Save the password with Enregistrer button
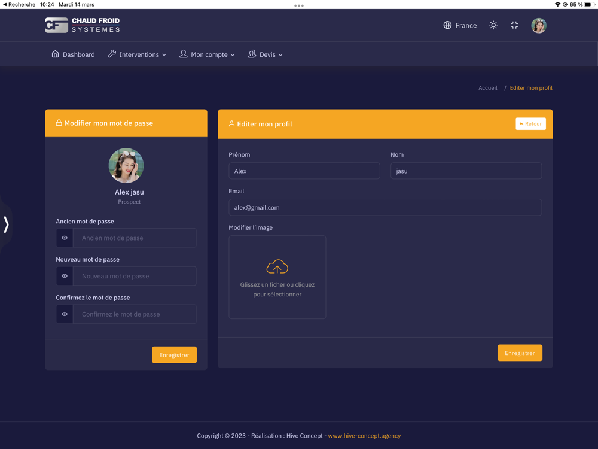This screenshot has width=598, height=449. tap(174, 354)
